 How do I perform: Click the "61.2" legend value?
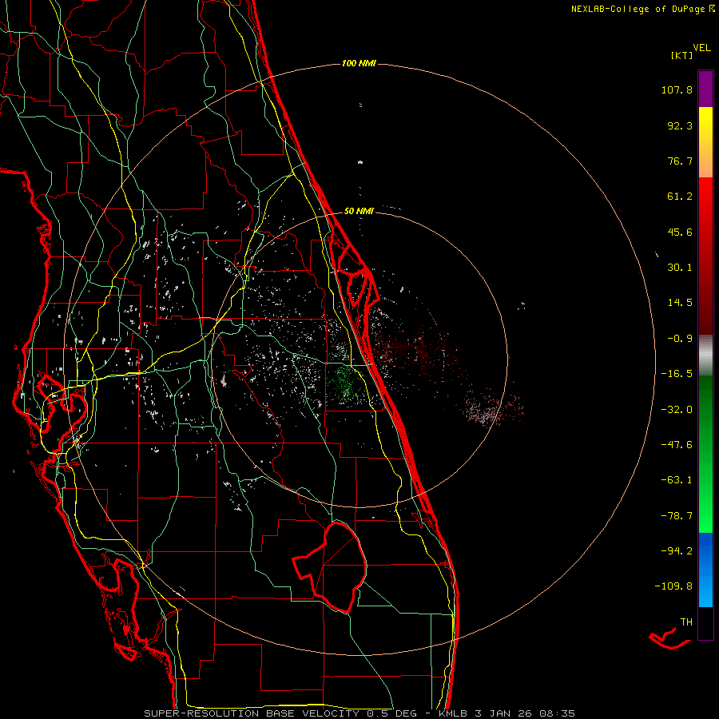[680, 197]
